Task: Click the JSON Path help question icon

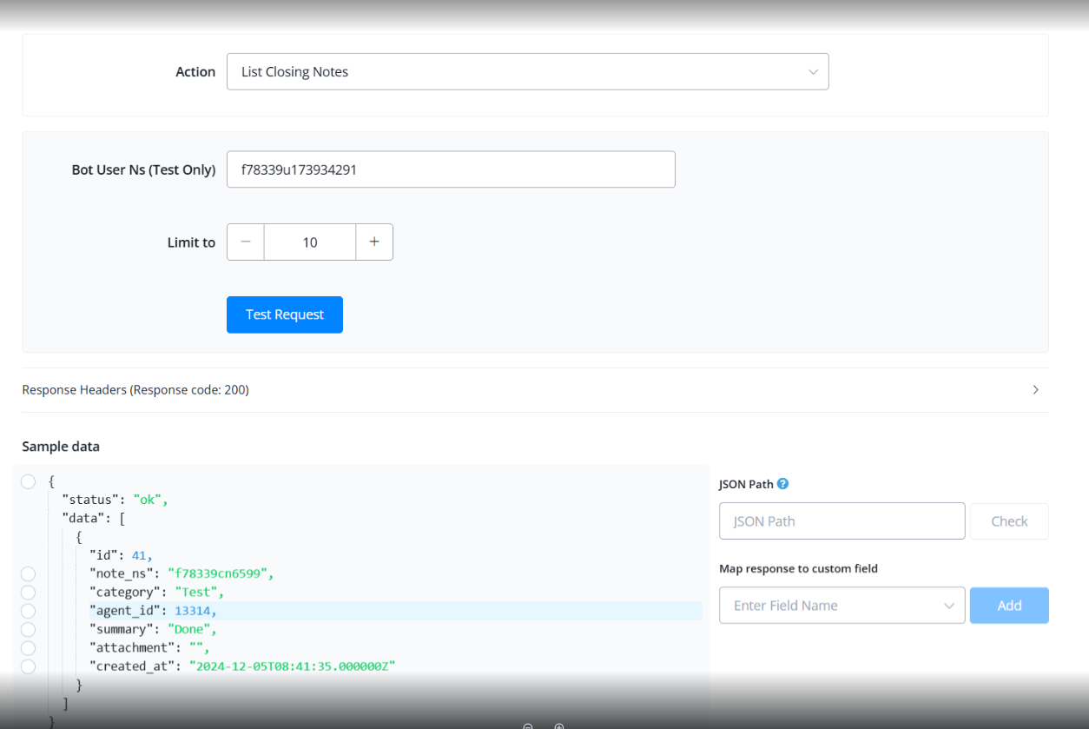Action: [783, 484]
